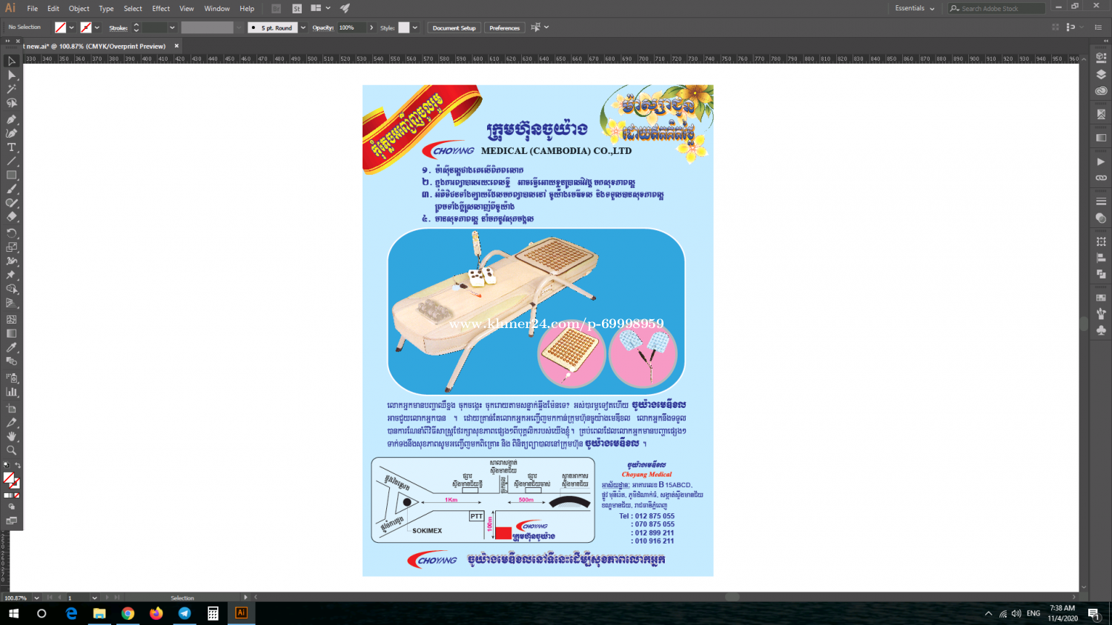Open the zoom level dropdown

click(x=36, y=598)
